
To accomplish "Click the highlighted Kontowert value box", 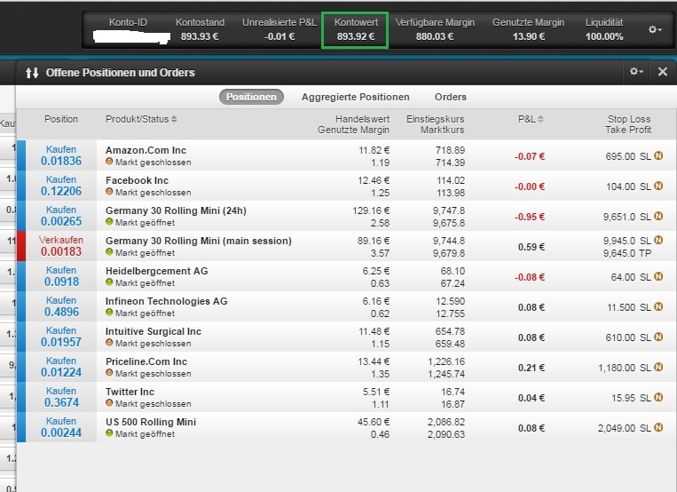I will pos(355,29).
